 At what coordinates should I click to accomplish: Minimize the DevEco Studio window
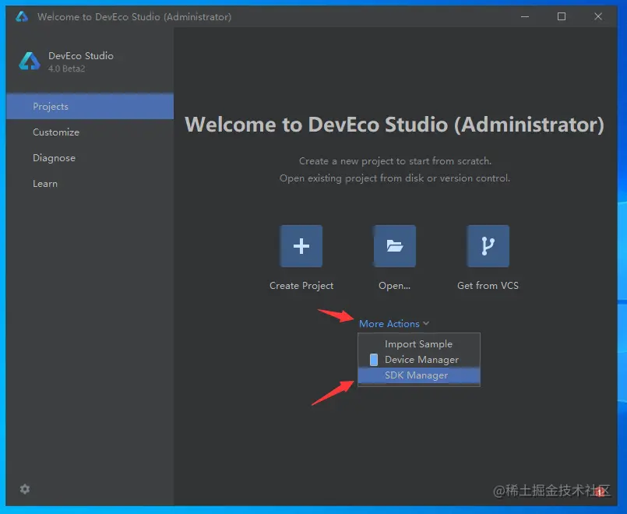click(x=525, y=16)
